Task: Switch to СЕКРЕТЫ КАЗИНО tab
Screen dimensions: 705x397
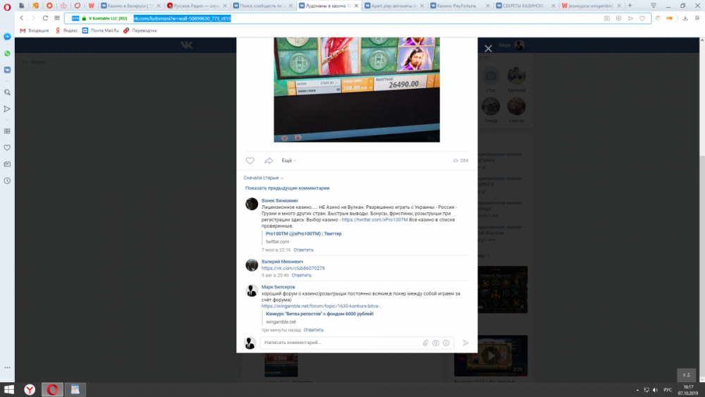Action: (525, 6)
